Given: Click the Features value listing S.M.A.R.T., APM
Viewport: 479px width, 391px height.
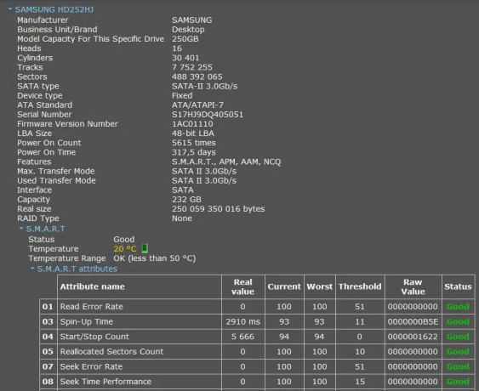Looking at the screenshot, I should click(226, 161).
